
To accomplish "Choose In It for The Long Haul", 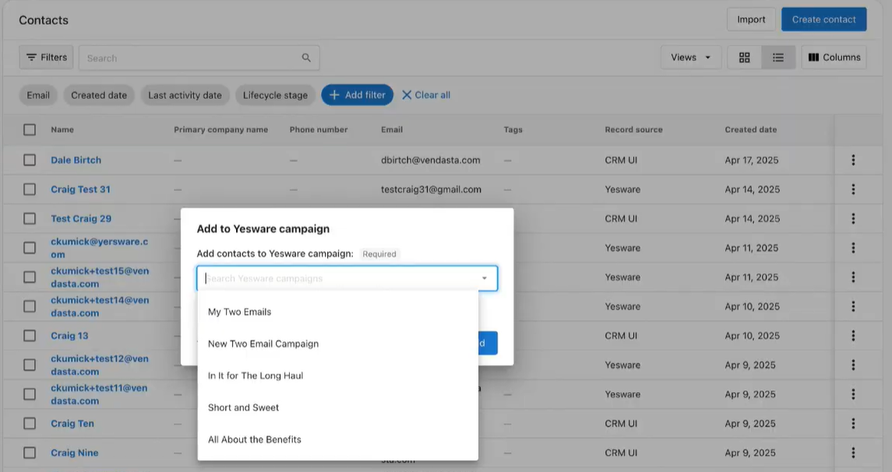I will 338,376.
